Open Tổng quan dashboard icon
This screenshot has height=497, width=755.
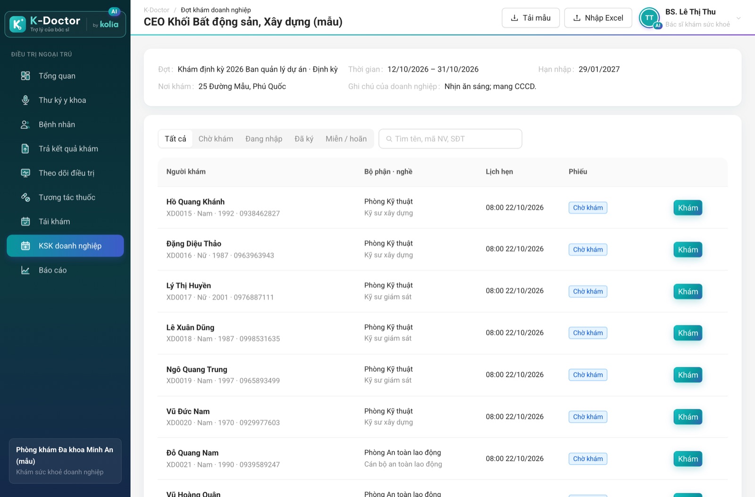(25, 76)
